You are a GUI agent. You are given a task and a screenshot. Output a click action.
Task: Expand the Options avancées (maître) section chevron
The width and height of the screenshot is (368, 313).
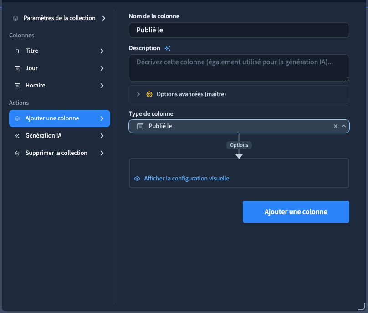coord(138,94)
